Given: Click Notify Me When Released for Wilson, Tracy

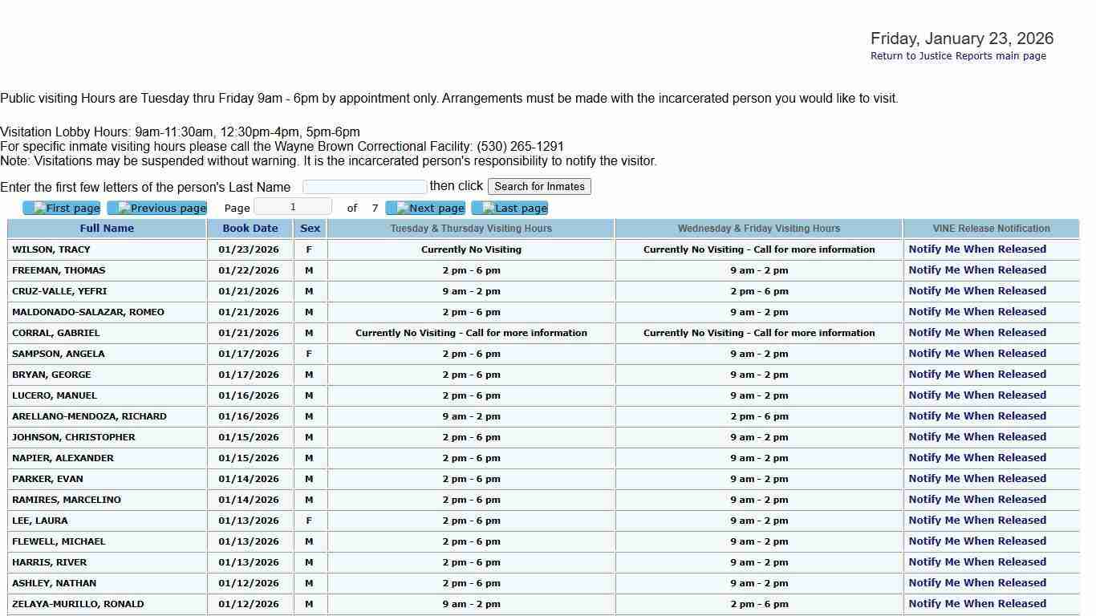Looking at the screenshot, I should pos(977,249).
